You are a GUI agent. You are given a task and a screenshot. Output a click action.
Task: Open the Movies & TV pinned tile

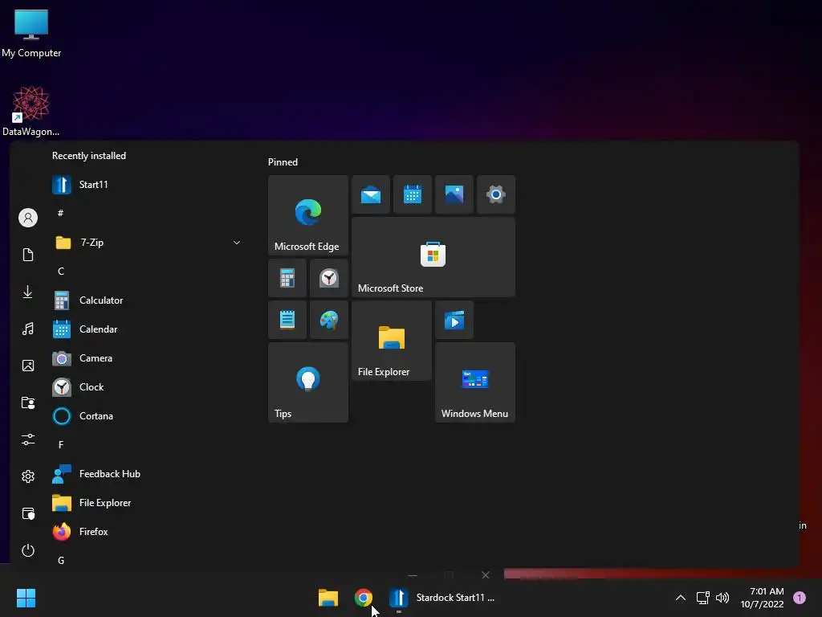(x=454, y=320)
